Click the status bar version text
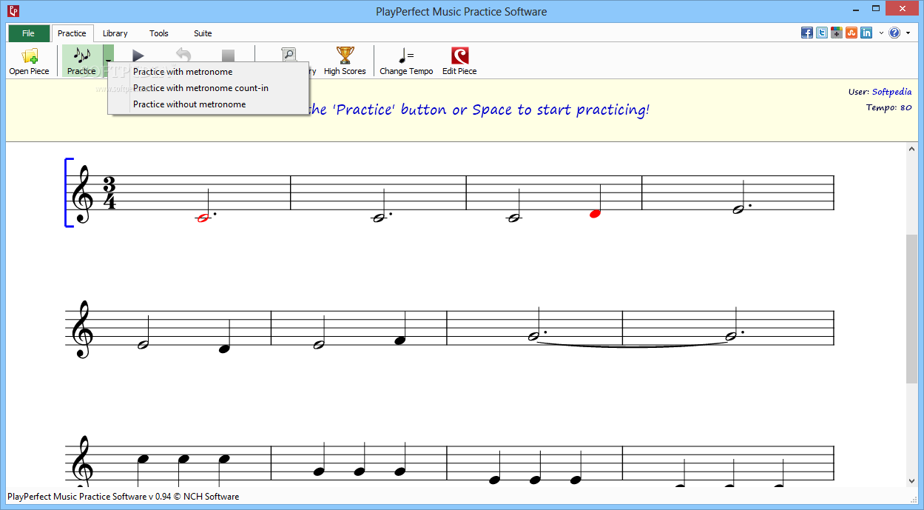The width and height of the screenshot is (924, 510). (124, 497)
